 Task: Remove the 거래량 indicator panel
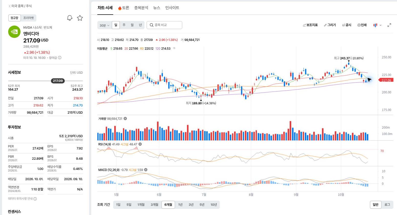(x=125, y=119)
